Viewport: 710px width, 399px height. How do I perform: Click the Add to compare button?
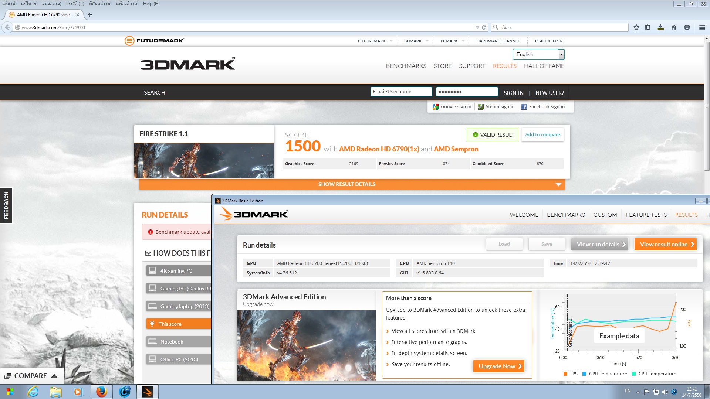542,135
